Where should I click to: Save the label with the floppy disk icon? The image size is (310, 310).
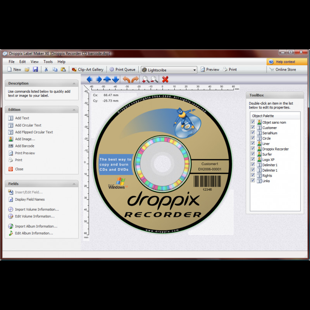pos(35,69)
